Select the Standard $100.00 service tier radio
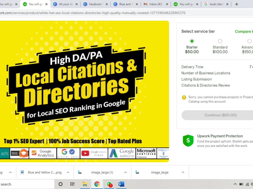The width and height of the screenshot is (253, 189). point(220,41)
